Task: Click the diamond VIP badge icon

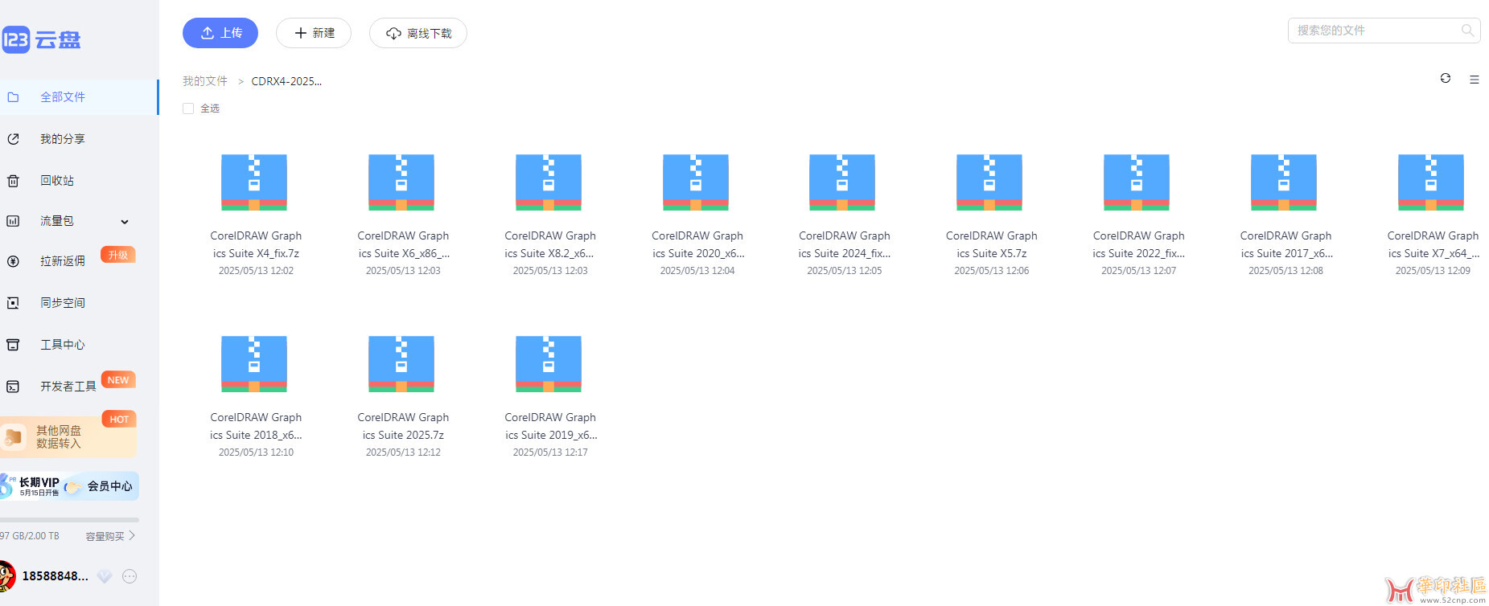Action: [x=105, y=576]
